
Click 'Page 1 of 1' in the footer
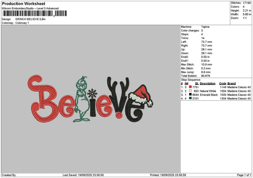244,175
